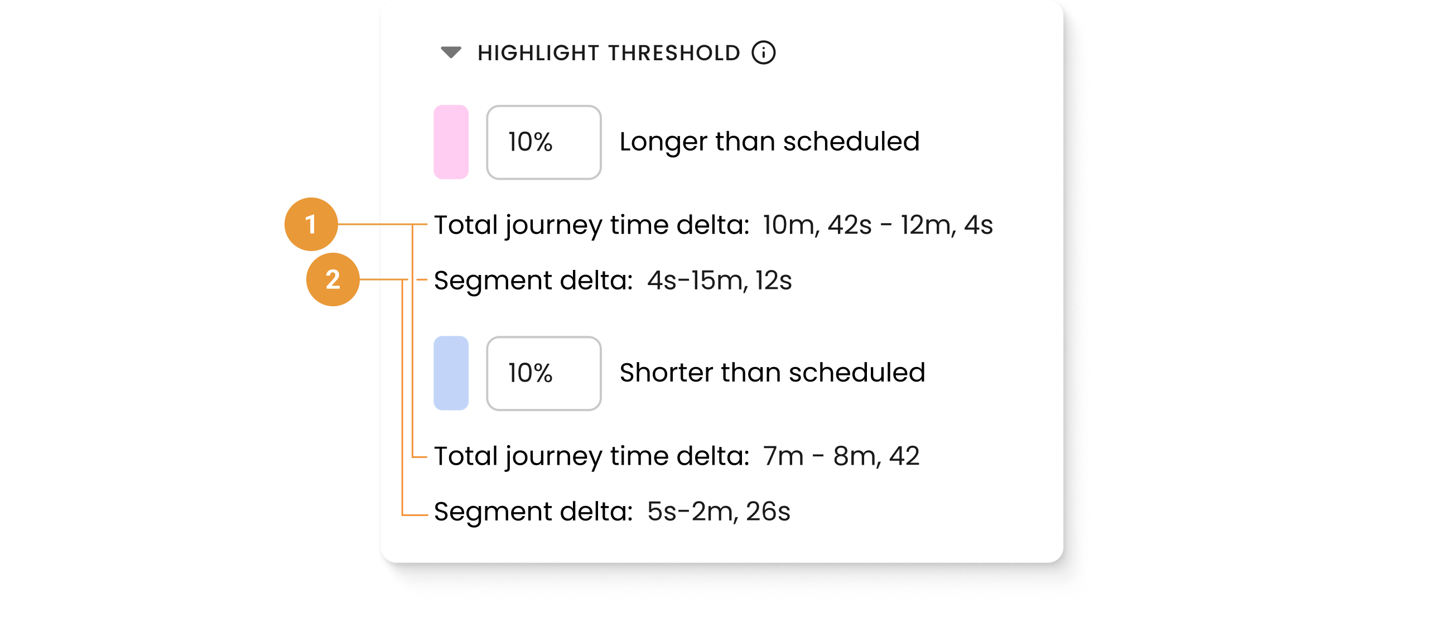
Task: Focus the 10% field for Longer than scheduled
Action: [543, 142]
